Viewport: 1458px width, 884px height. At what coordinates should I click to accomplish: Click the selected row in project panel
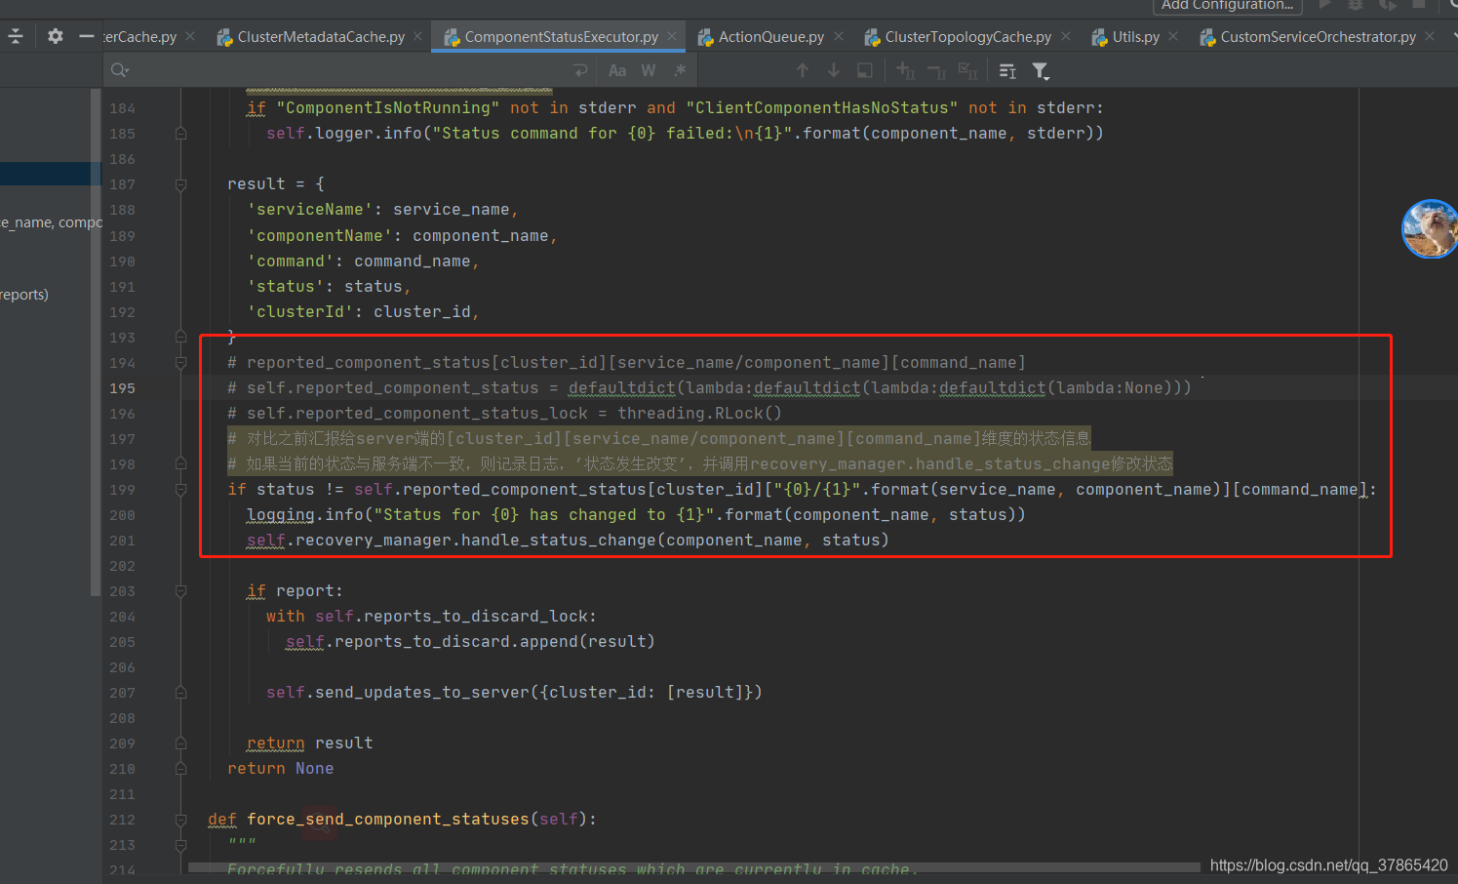click(51, 174)
